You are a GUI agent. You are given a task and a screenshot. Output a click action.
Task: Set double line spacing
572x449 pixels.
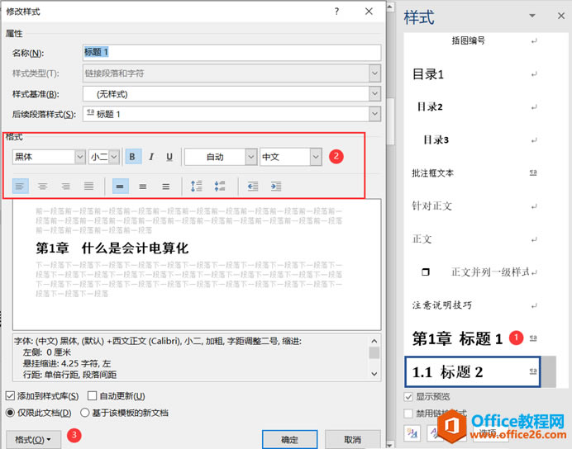pos(165,187)
